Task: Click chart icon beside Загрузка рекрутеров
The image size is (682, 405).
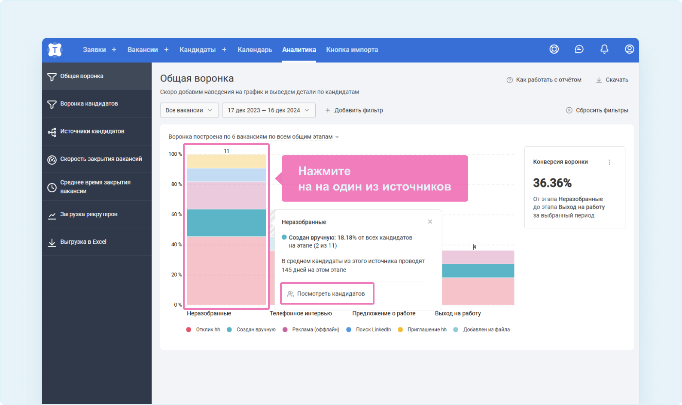Action: [x=52, y=215]
